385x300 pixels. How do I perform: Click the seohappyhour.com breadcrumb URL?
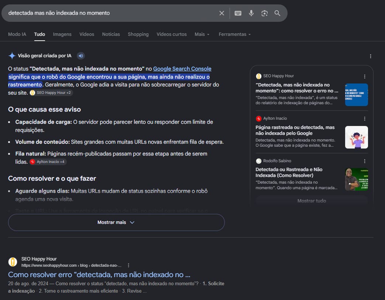click(x=71, y=265)
